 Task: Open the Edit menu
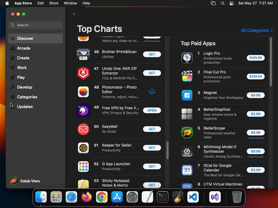[x=41, y=3]
